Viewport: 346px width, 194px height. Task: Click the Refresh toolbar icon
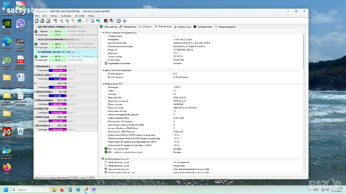tap(36, 21)
